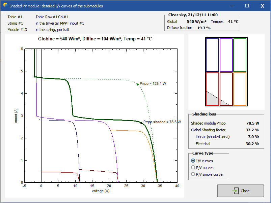The width and height of the screenshot is (271, 203).
Task: Minimize the Shaded PV module window
Action: [x=232, y=6]
